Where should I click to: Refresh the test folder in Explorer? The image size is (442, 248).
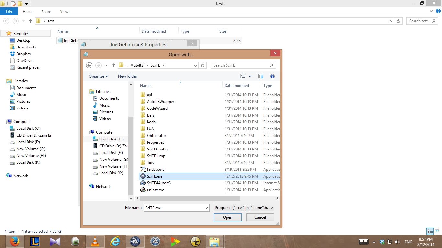[x=399, y=21]
